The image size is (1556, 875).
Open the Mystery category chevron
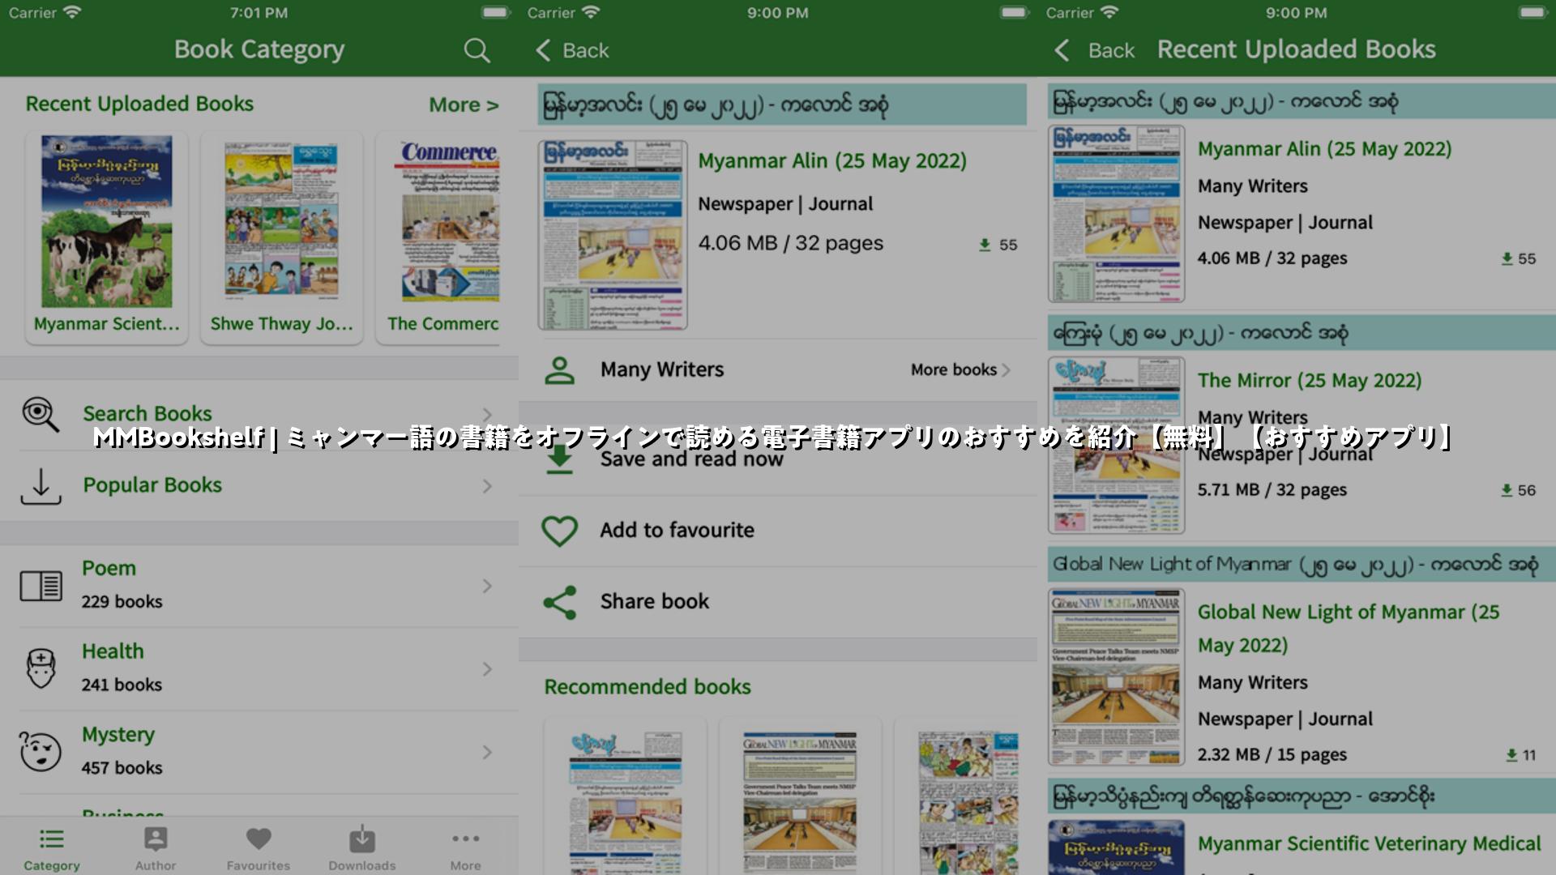tap(487, 752)
